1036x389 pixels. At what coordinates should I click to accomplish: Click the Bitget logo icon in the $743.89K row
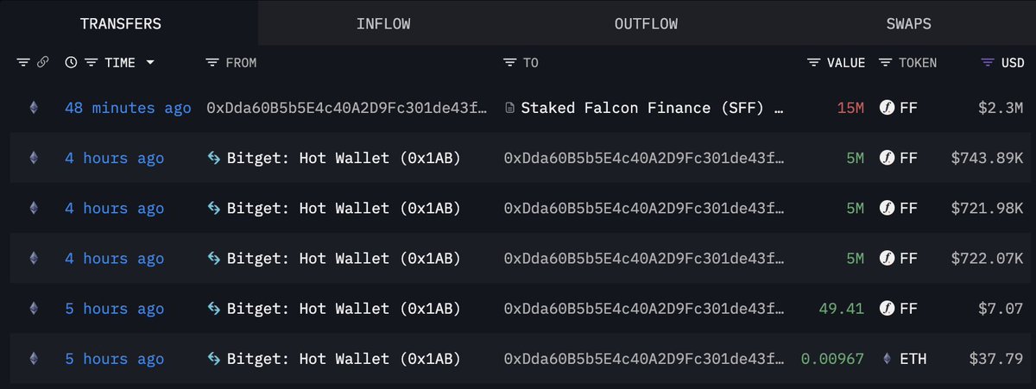(x=214, y=158)
